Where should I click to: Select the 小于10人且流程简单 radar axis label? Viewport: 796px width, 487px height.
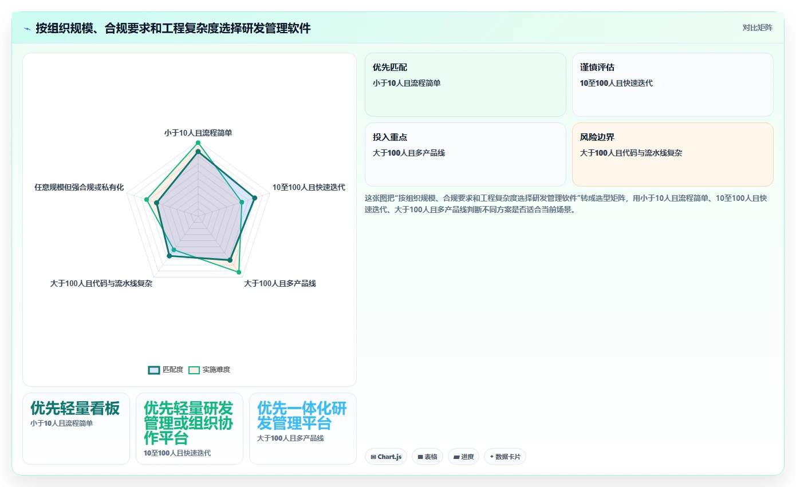point(198,133)
